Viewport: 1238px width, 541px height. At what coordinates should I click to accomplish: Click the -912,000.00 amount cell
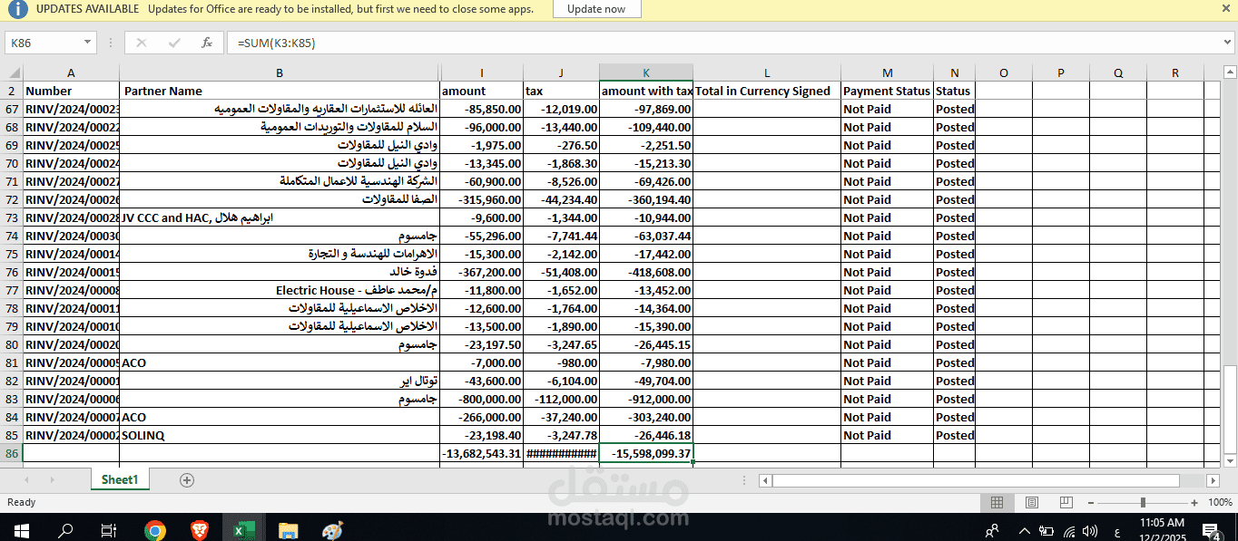click(x=646, y=399)
